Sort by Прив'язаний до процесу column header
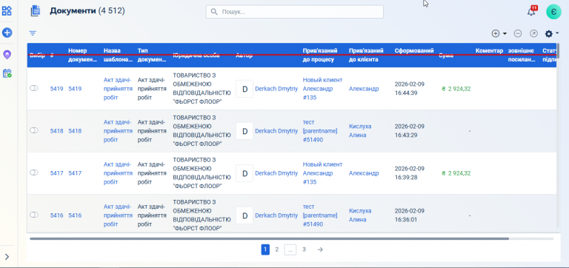Image resolution: width=569 pixels, height=268 pixels. 320,55
